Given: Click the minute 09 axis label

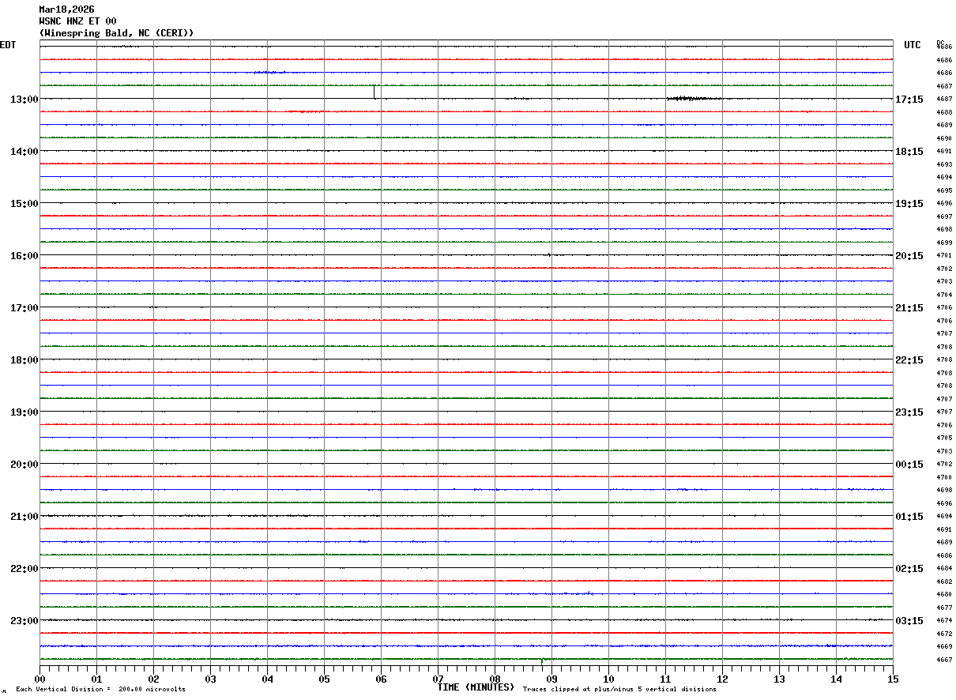Looking at the screenshot, I should pyautogui.click(x=551, y=679).
